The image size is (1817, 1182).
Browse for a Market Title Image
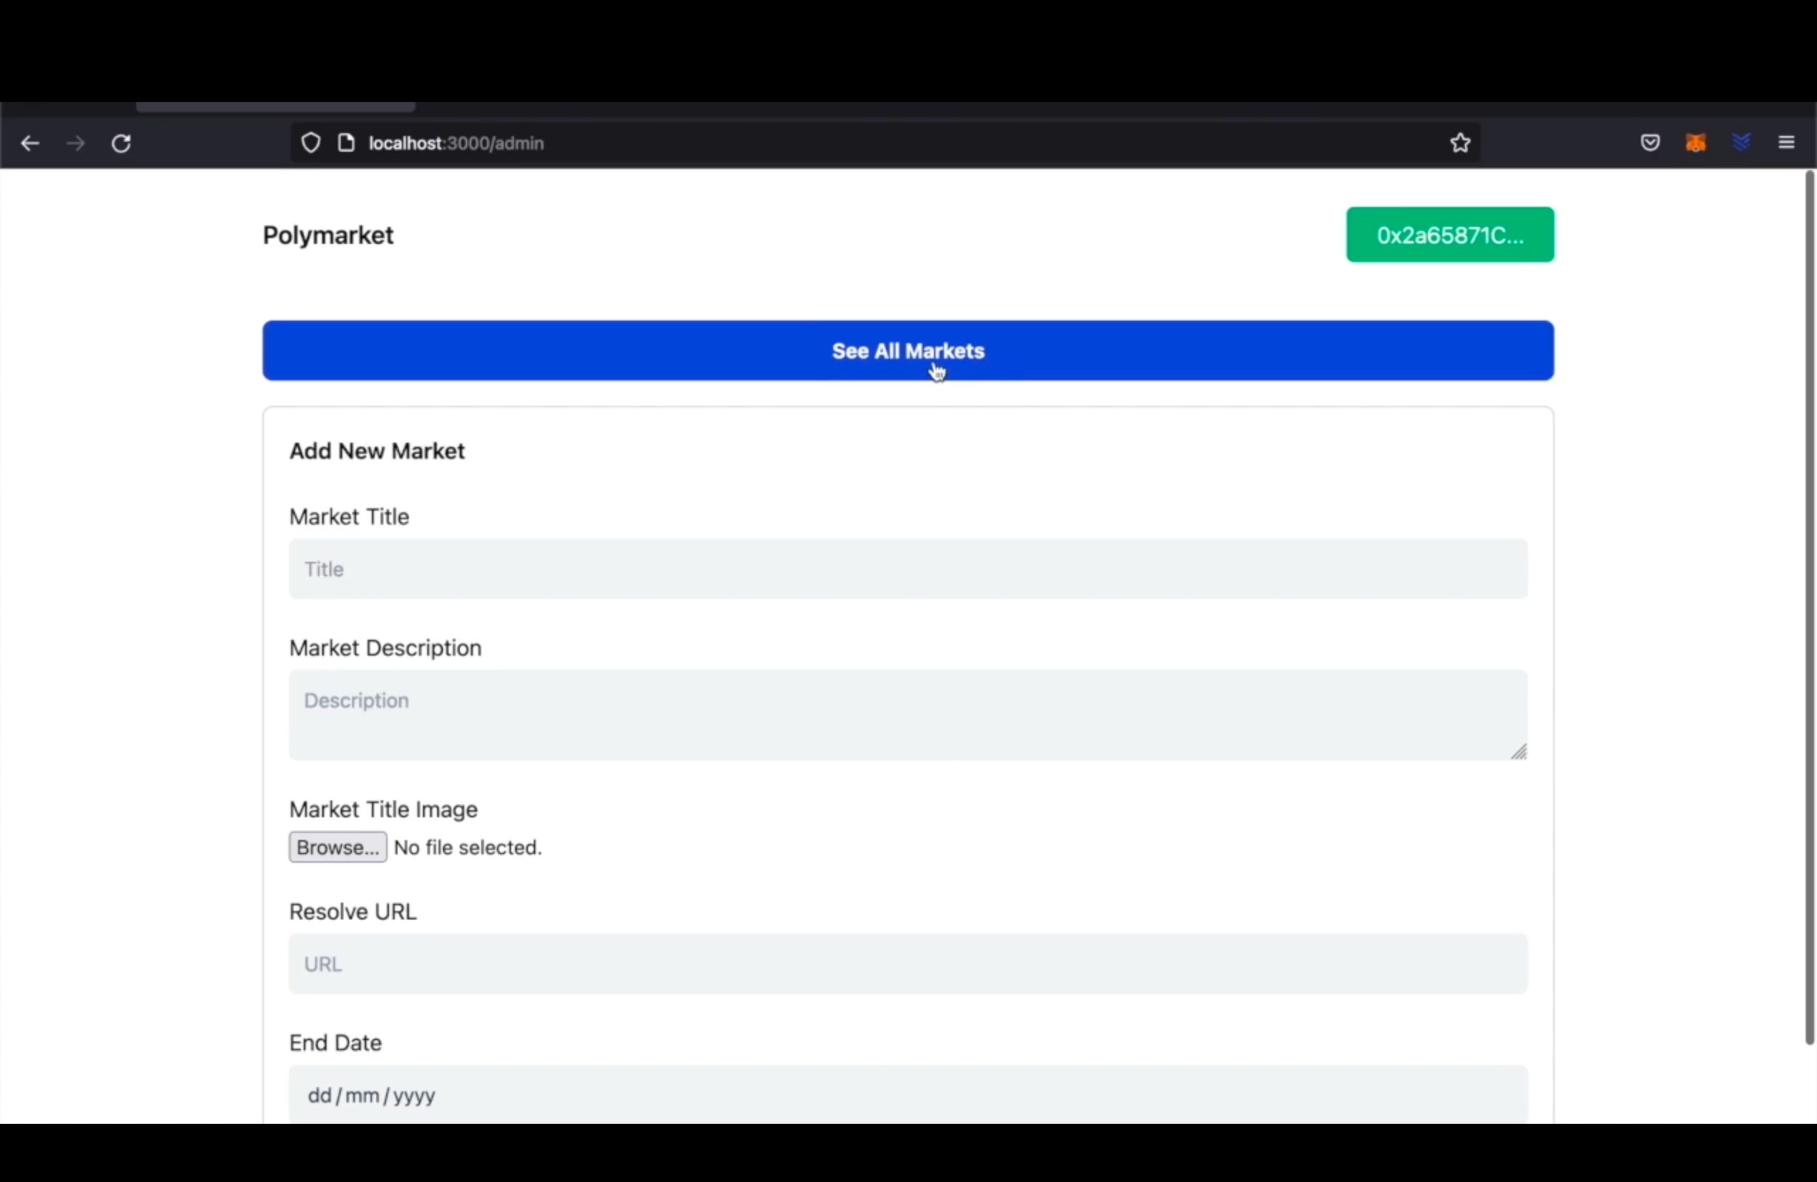point(337,848)
